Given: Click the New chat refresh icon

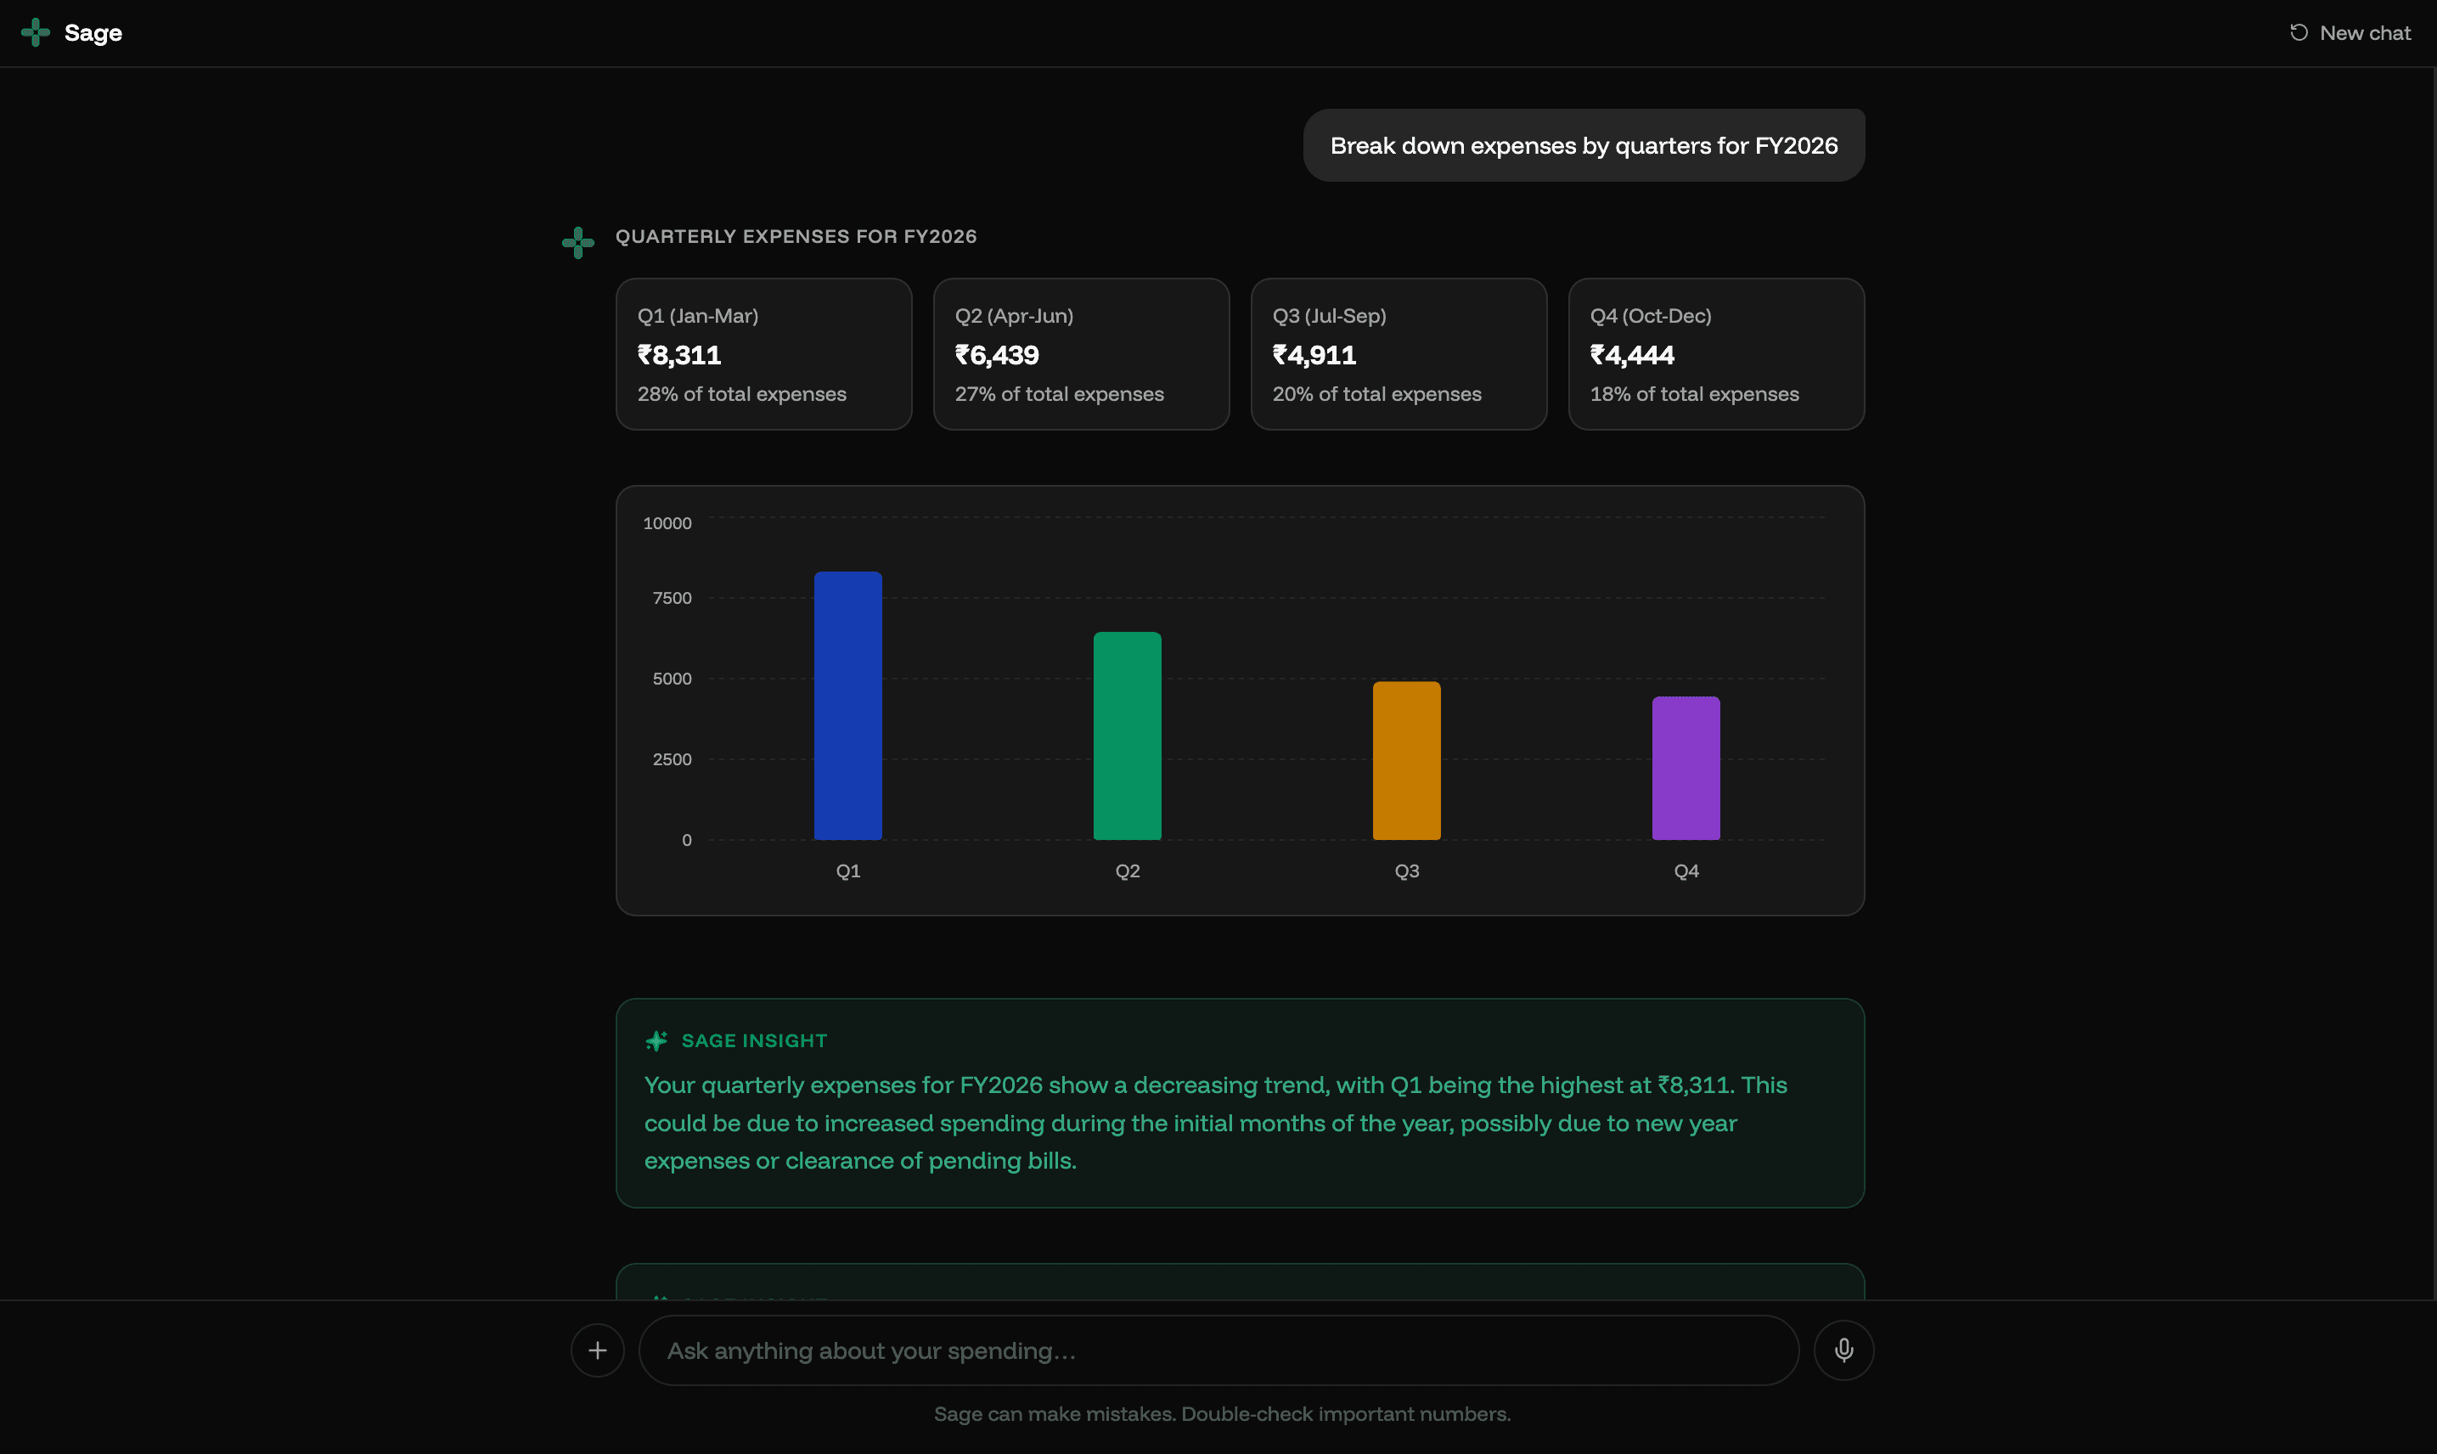Looking at the screenshot, I should click(x=2299, y=32).
